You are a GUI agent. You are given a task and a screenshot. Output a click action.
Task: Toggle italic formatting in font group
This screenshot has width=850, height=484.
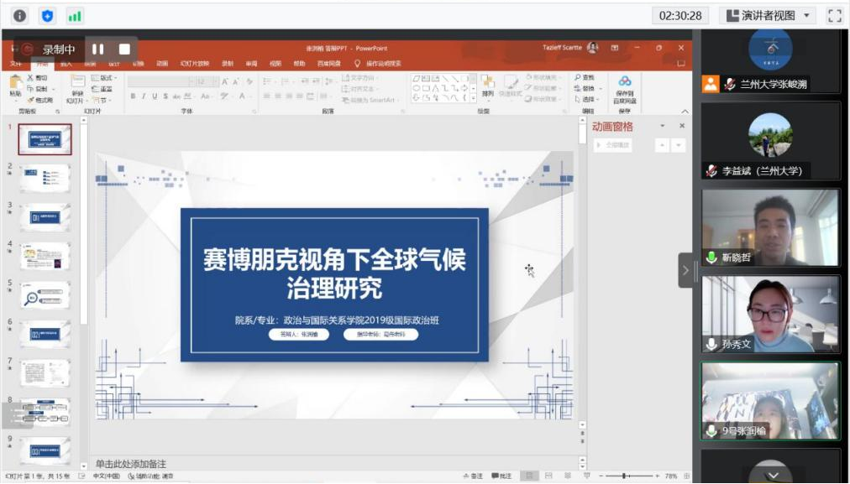pyautogui.click(x=144, y=96)
